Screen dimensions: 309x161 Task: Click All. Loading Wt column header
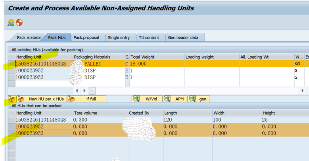(x=267, y=57)
